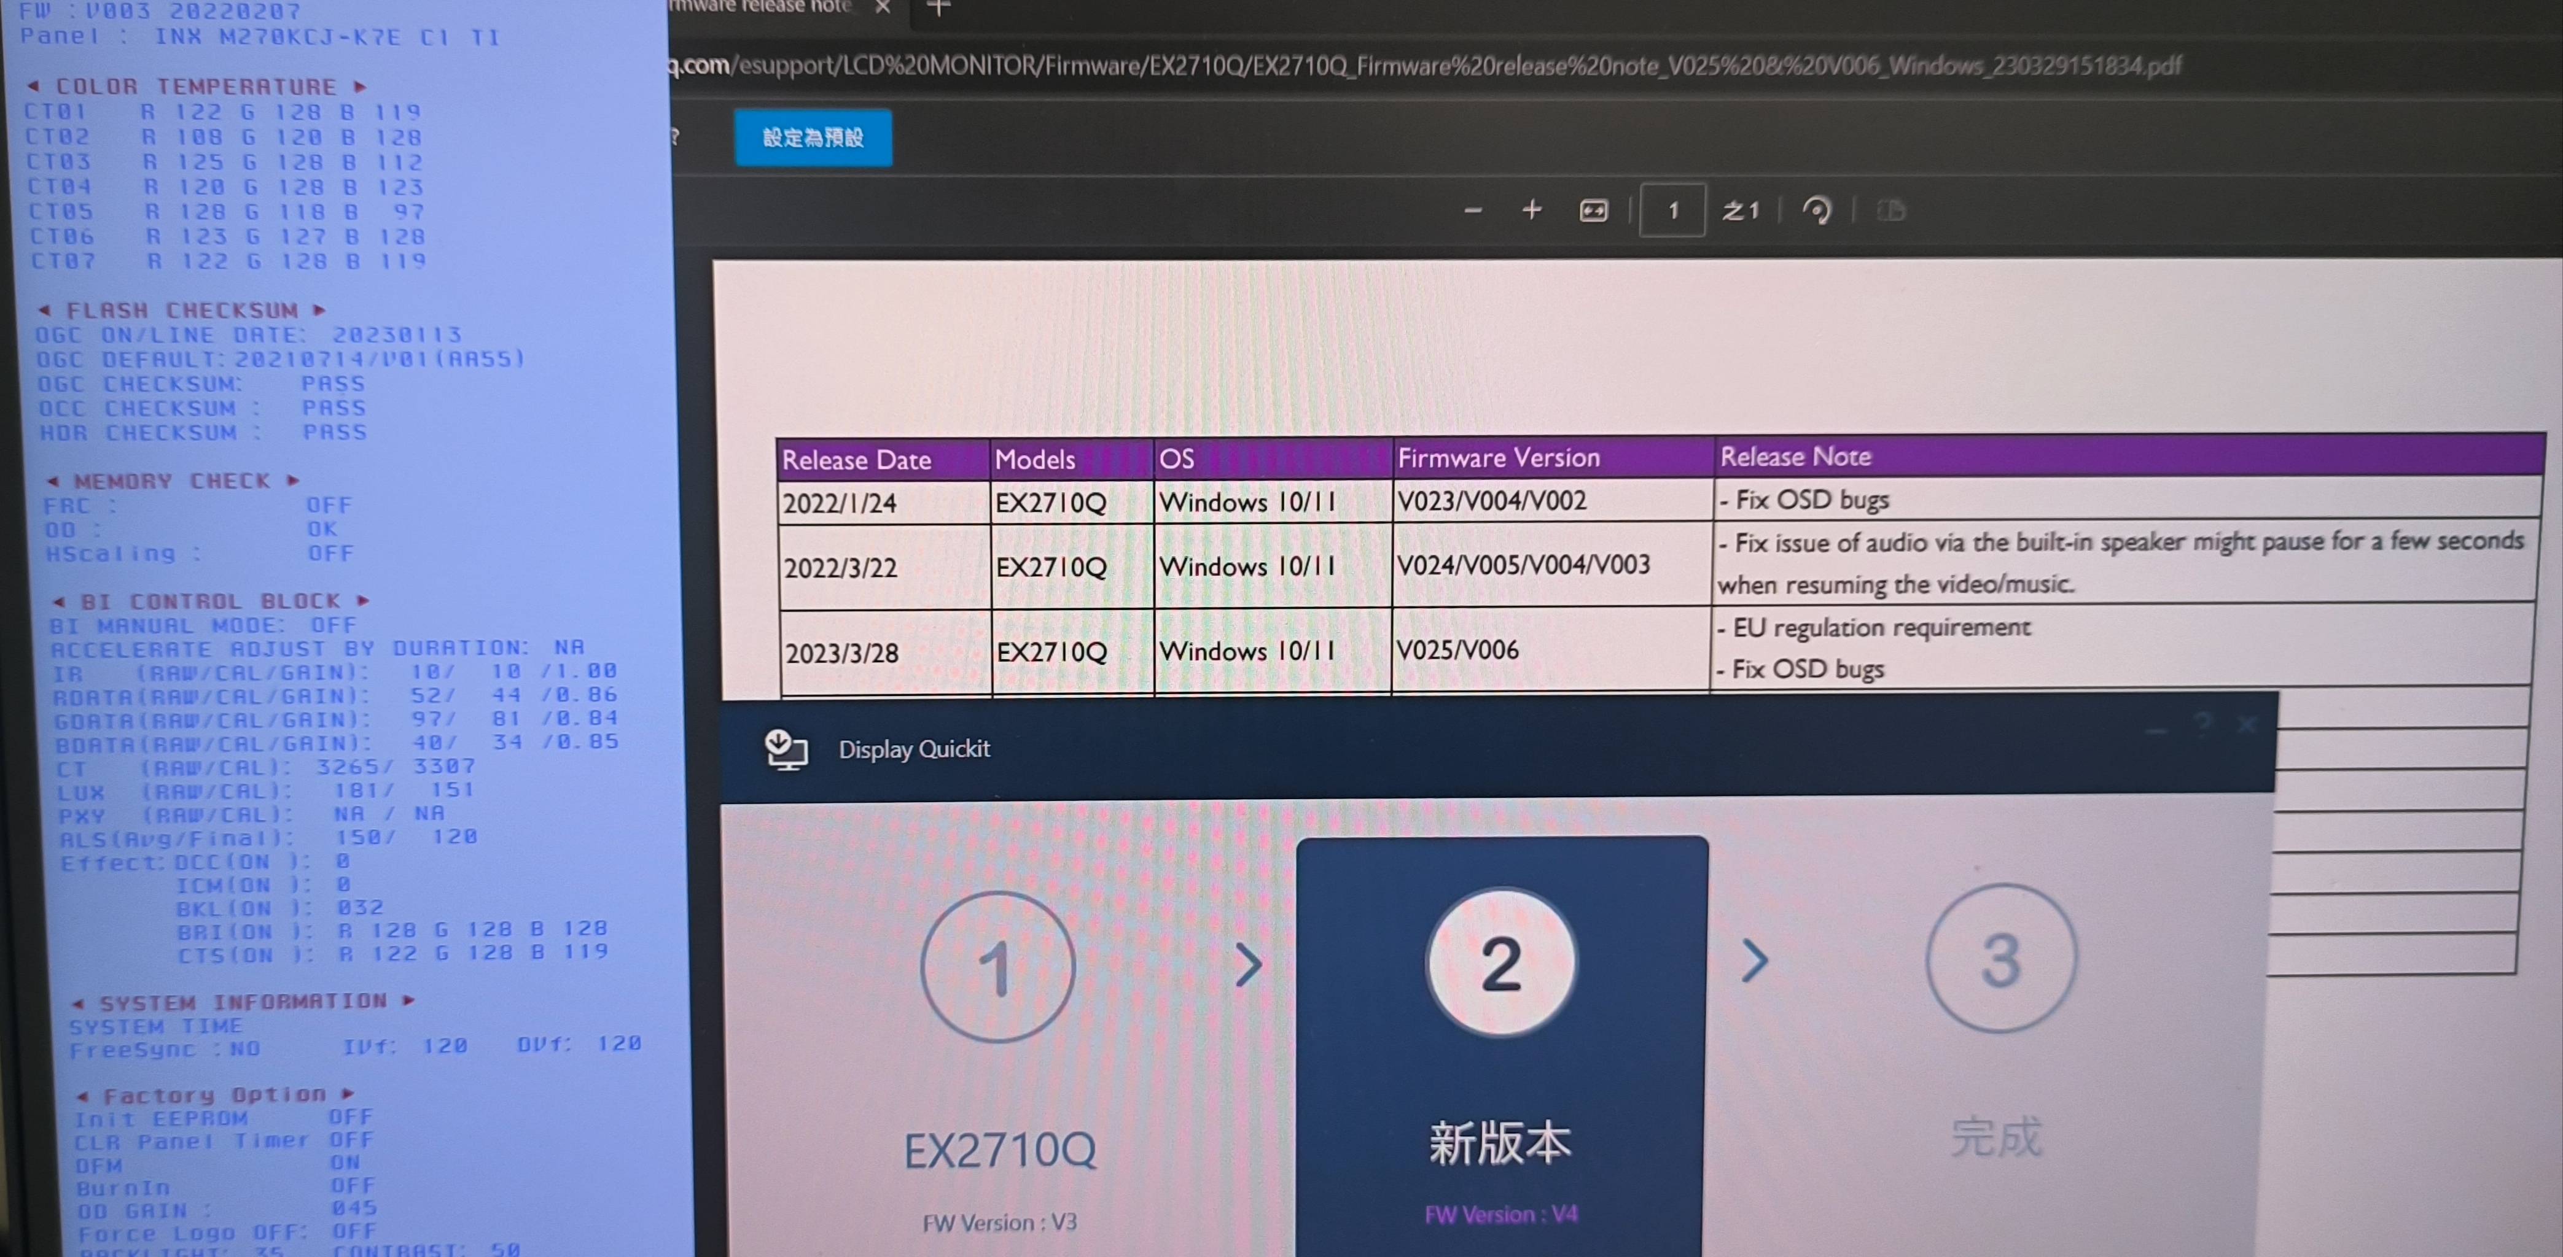Click the 完成 label under step 3
The height and width of the screenshot is (1257, 2563).
coord(1996,1137)
